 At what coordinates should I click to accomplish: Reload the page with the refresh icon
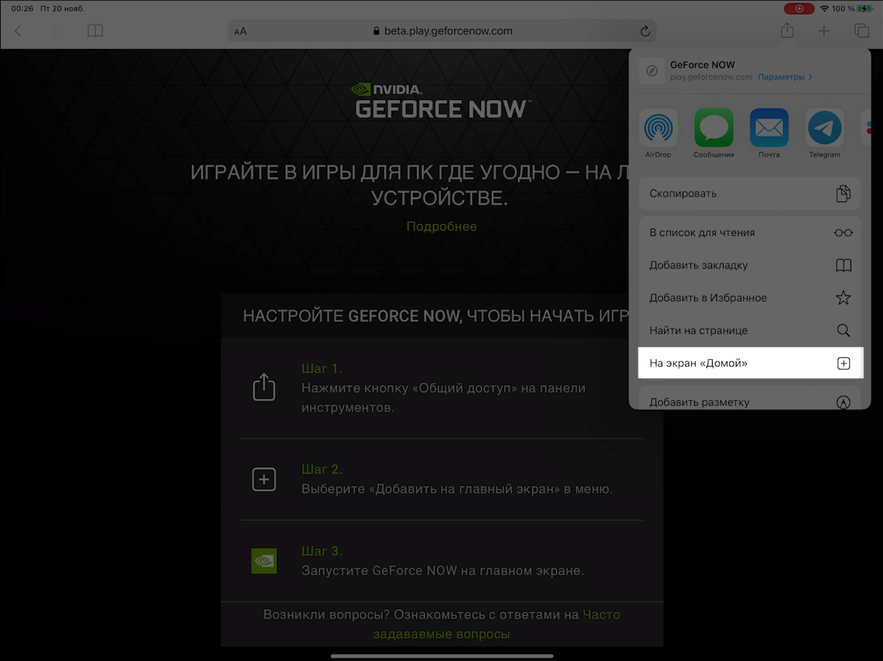click(x=645, y=31)
